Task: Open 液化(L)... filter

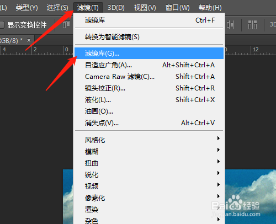Action: [149, 100]
